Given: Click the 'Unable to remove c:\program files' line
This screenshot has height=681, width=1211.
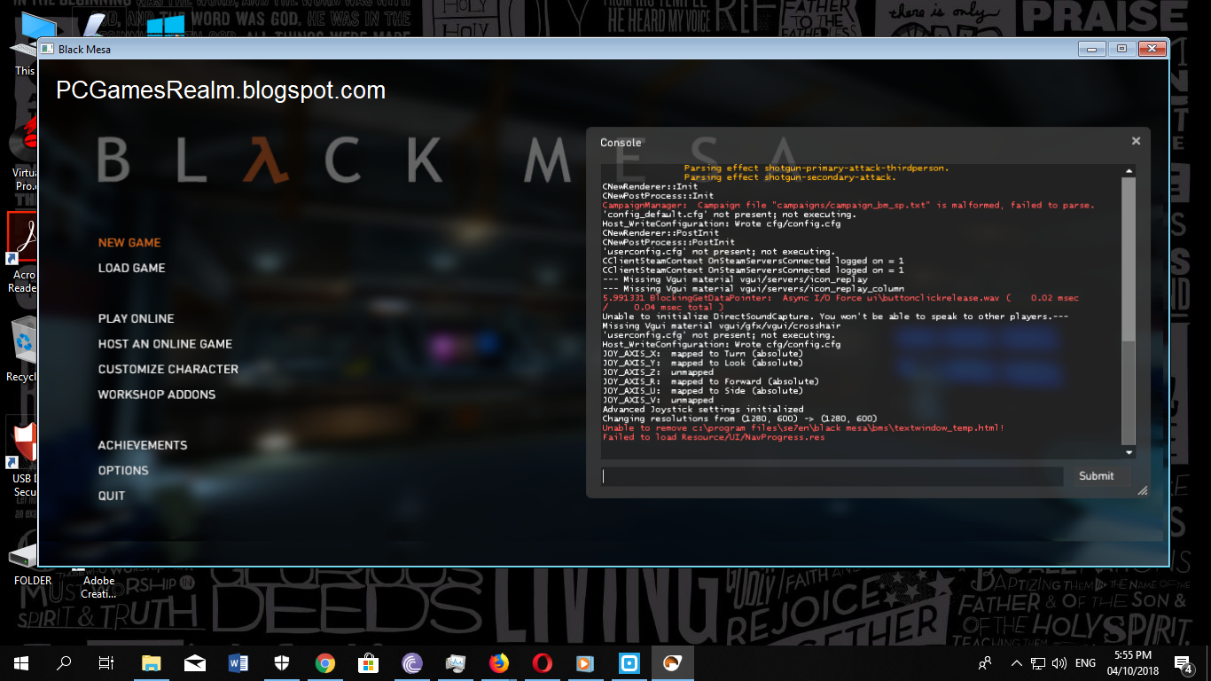Looking at the screenshot, I should click(803, 428).
